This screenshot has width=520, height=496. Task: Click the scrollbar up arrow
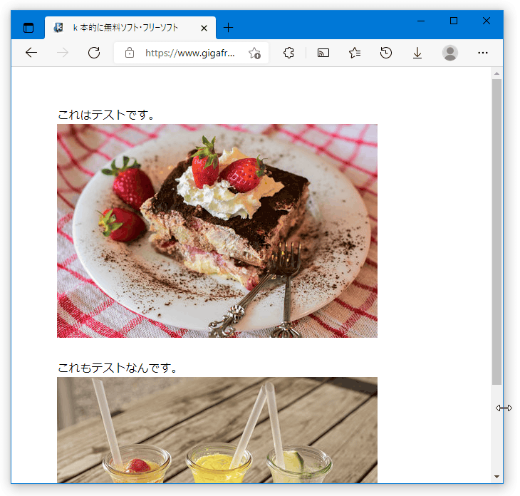[496, 73]
